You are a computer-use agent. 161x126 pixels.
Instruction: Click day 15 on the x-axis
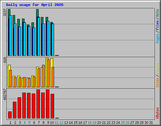coord(75,123)
